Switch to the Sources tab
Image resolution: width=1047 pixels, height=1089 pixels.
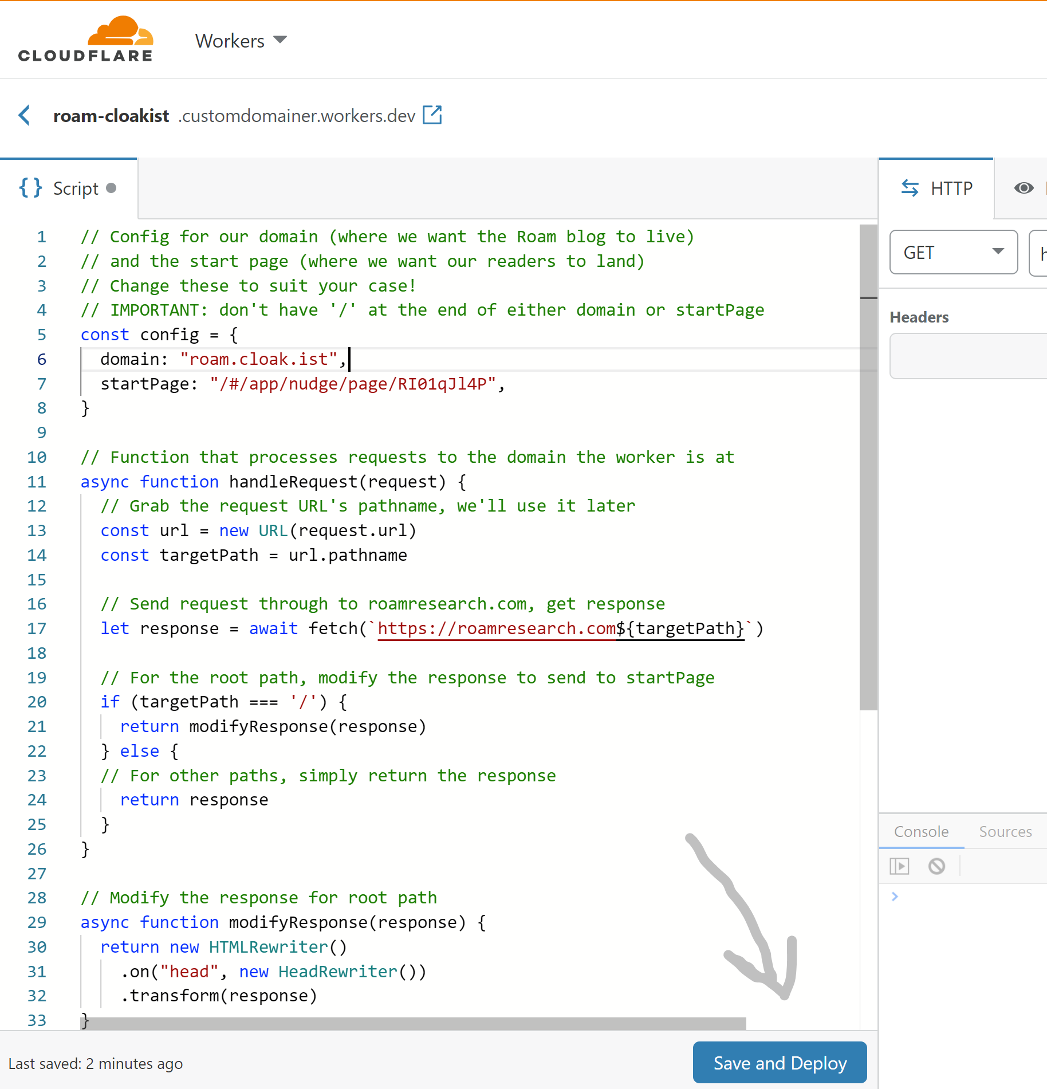pyautogui.click(x=1005, y=831)
